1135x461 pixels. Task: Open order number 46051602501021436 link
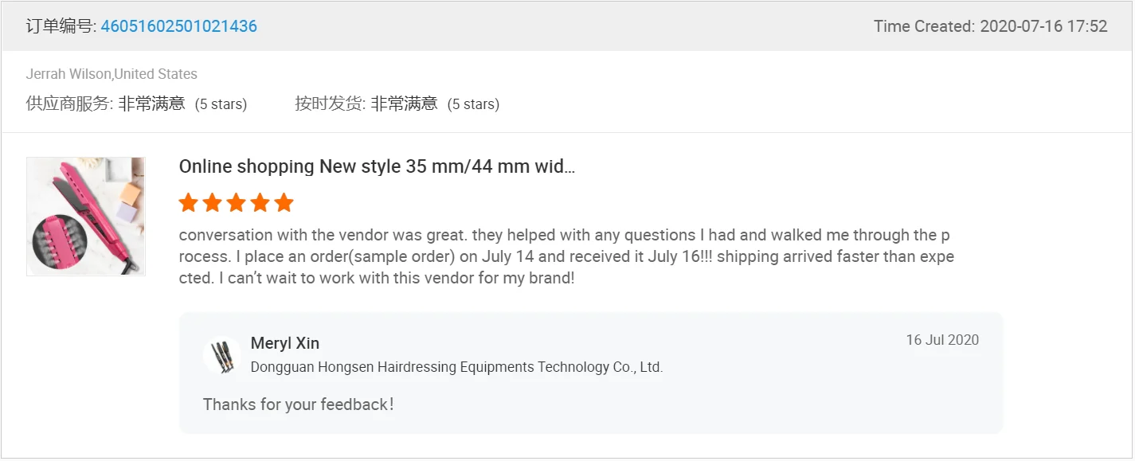178,26
